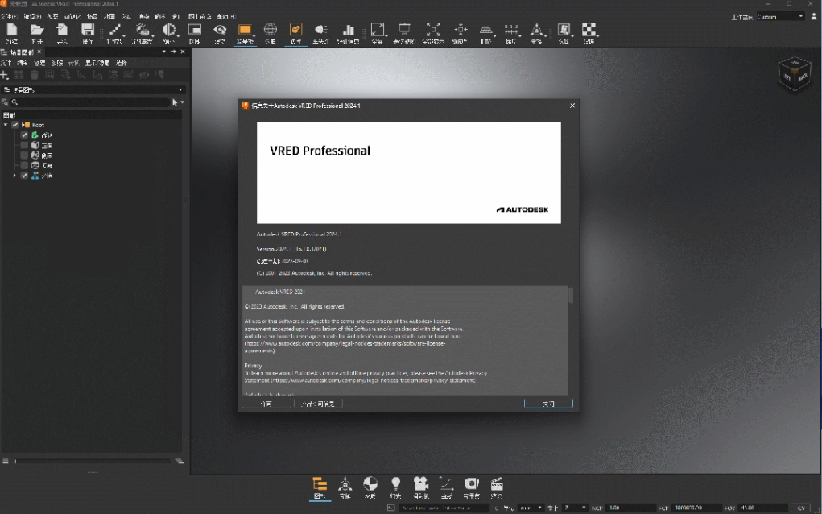Click the wireframe globe icon in the toolbar

coord(270,29)
